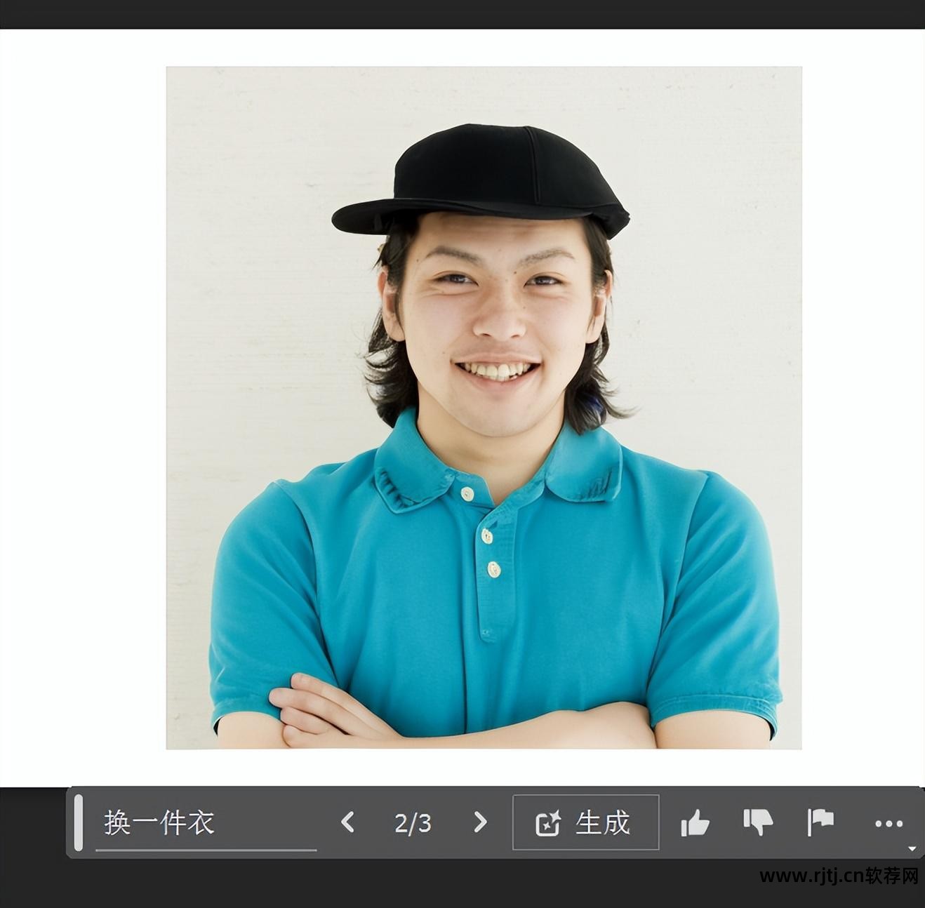Click the 换一件衣 prompt field

pyautogui.click(x=206, y=822)
